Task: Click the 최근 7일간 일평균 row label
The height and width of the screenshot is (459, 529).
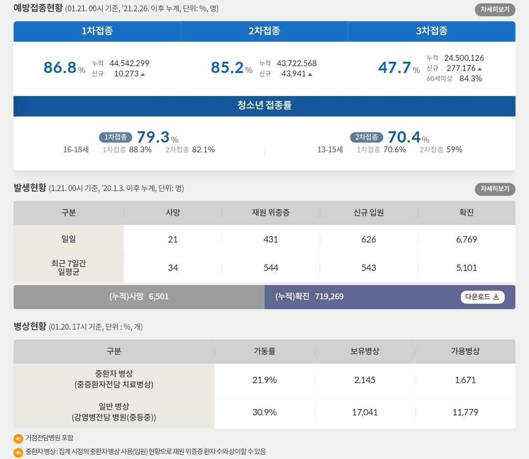Action: click(69, 267)
